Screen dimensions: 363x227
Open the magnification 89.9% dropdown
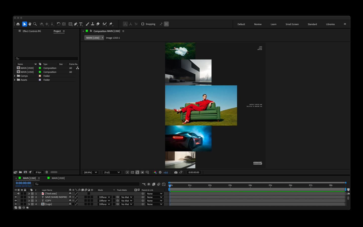pyautogui.click(x=90, y=172)
